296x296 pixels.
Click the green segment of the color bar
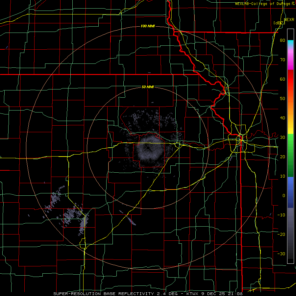click(290, 155)
